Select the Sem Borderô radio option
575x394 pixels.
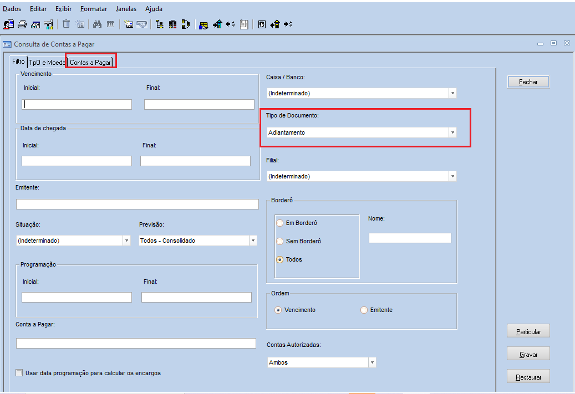(x=280, y=241)
